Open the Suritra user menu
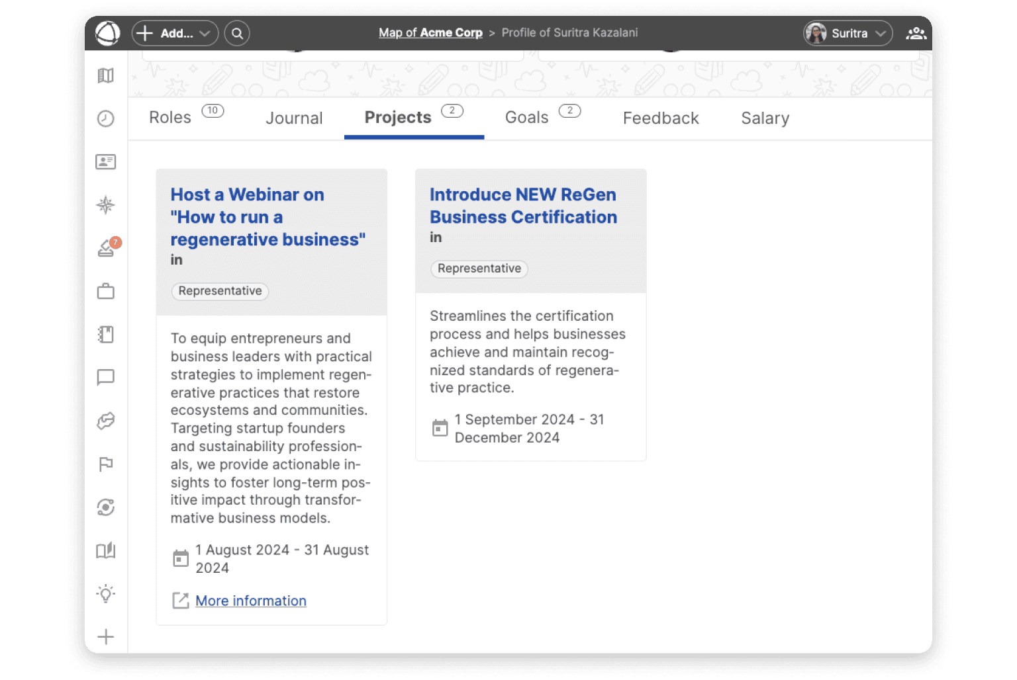Screen dimensions: 1017x680 point(847,33)
